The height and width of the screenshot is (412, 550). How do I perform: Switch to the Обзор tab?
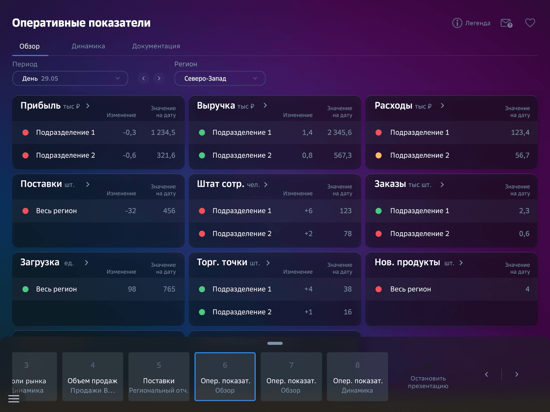(30, 46)
